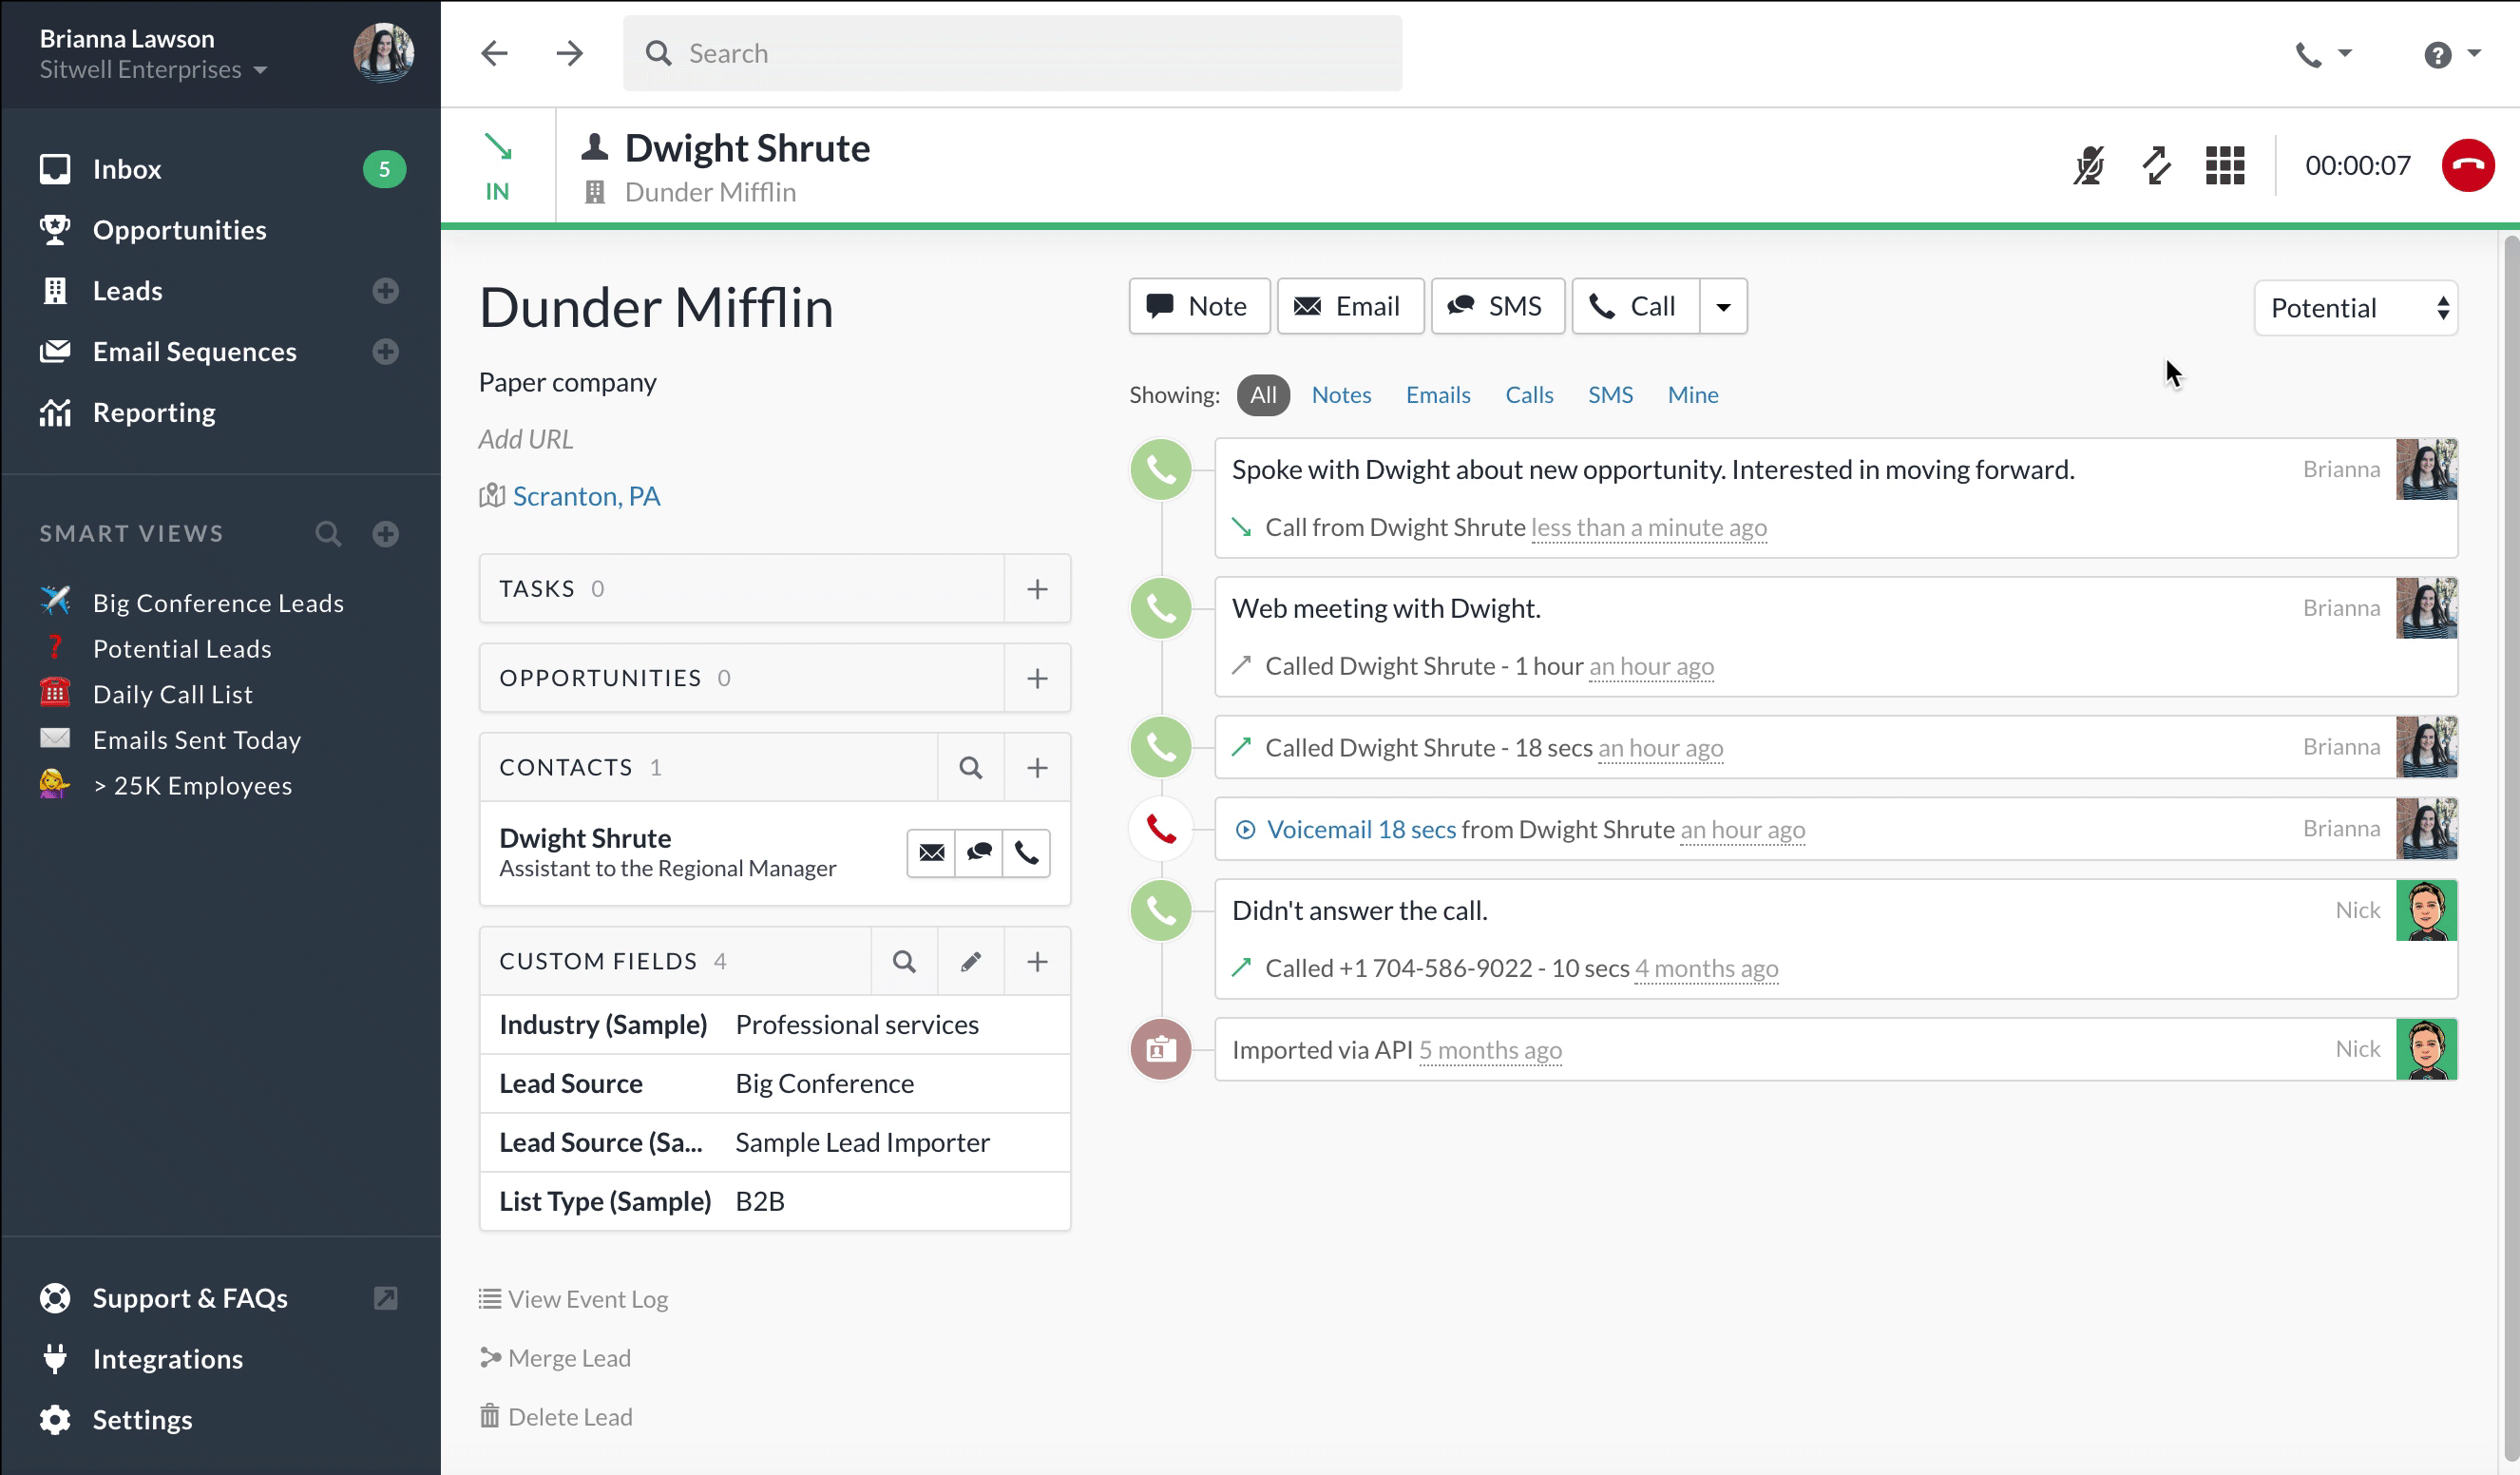Screen dimensions: 2520x1475
Task: Search contacts with magnifier icon
Action: [x=970, y=767]
